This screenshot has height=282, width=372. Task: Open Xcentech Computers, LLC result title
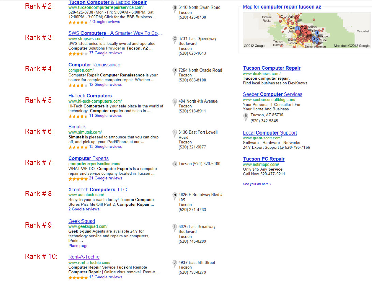(x=97, y=190)
